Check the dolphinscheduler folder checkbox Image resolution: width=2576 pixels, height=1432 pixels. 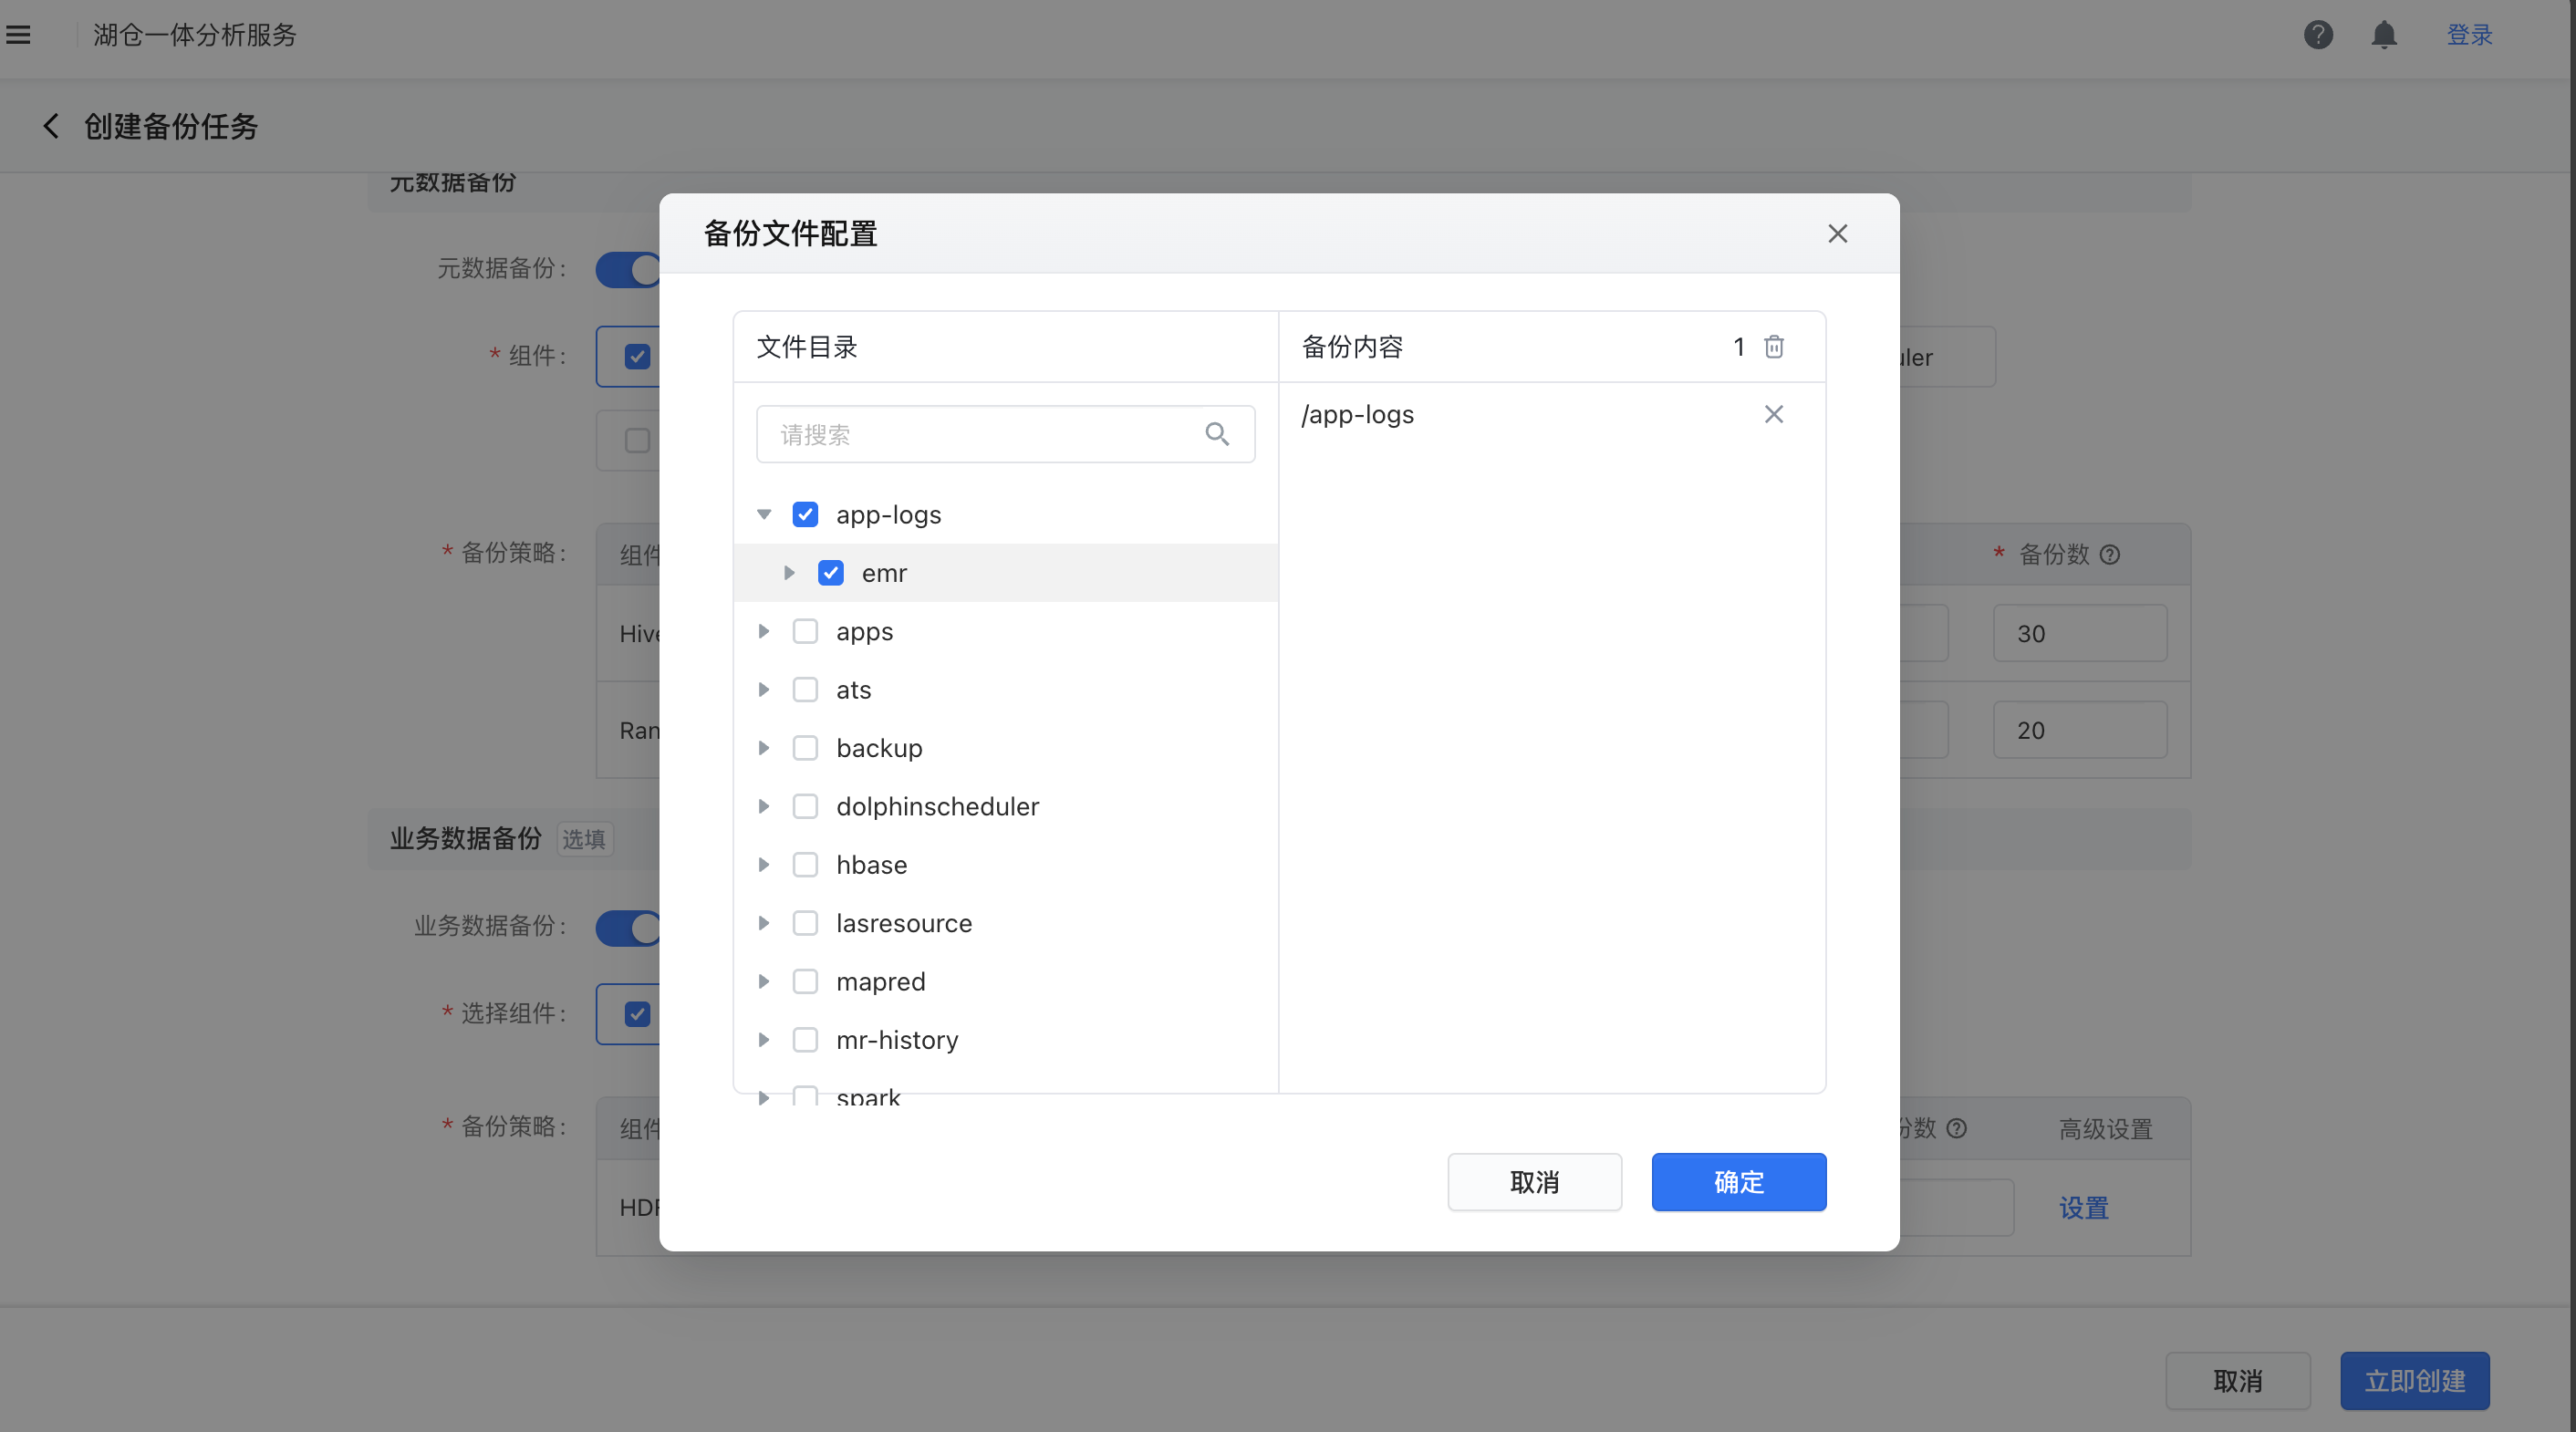click(805, 807)
